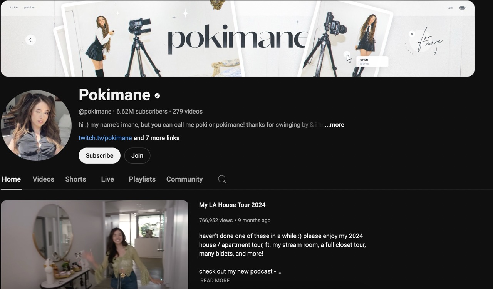Switch to the Community tab

(x=184, y=179)
